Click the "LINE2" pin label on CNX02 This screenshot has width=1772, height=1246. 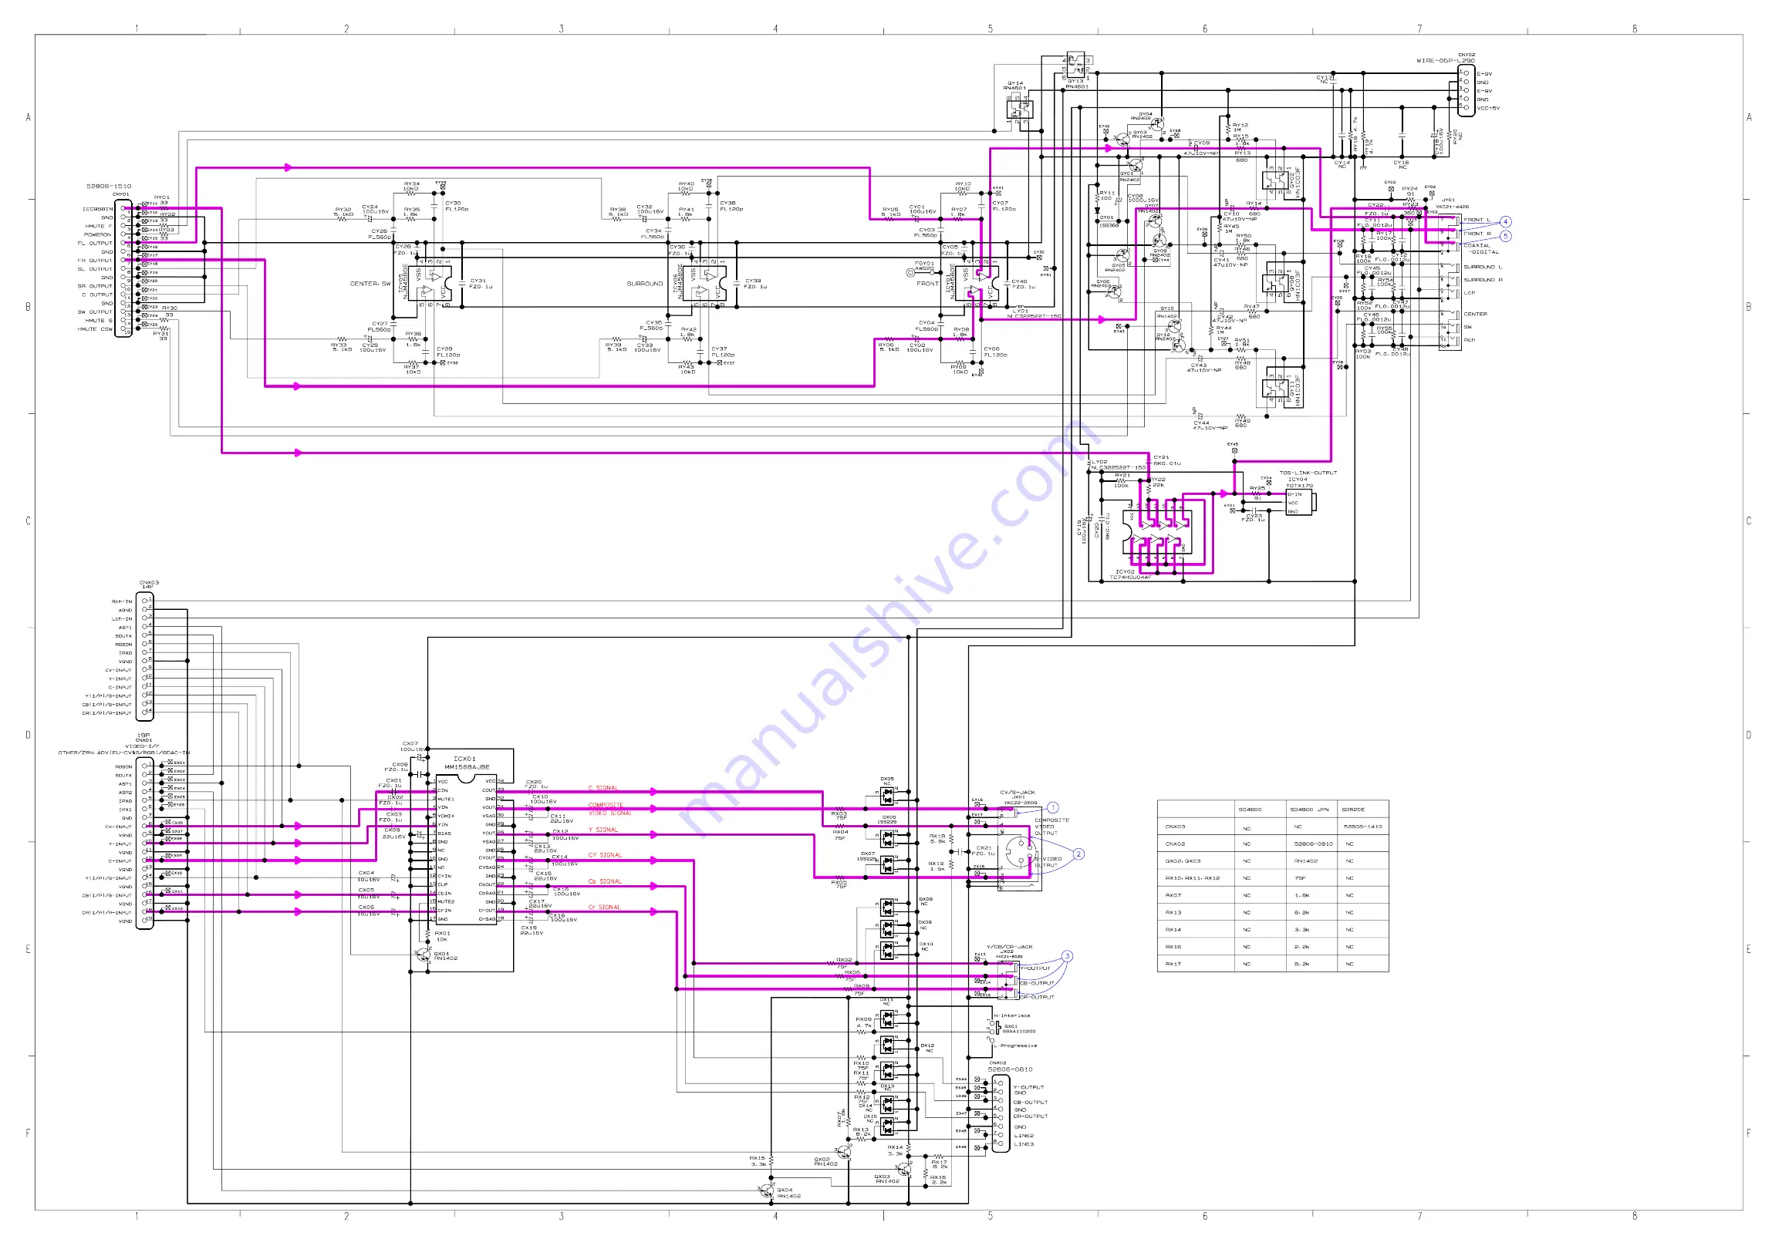click(1024, 1136)
